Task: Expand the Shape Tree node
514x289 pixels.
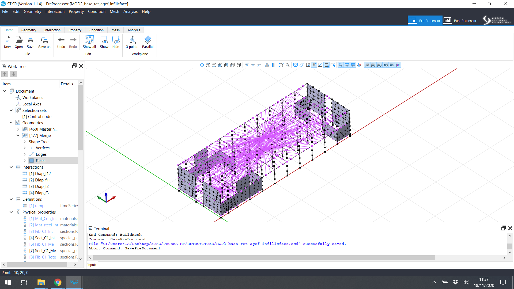Action: click(x=25, y=142)
